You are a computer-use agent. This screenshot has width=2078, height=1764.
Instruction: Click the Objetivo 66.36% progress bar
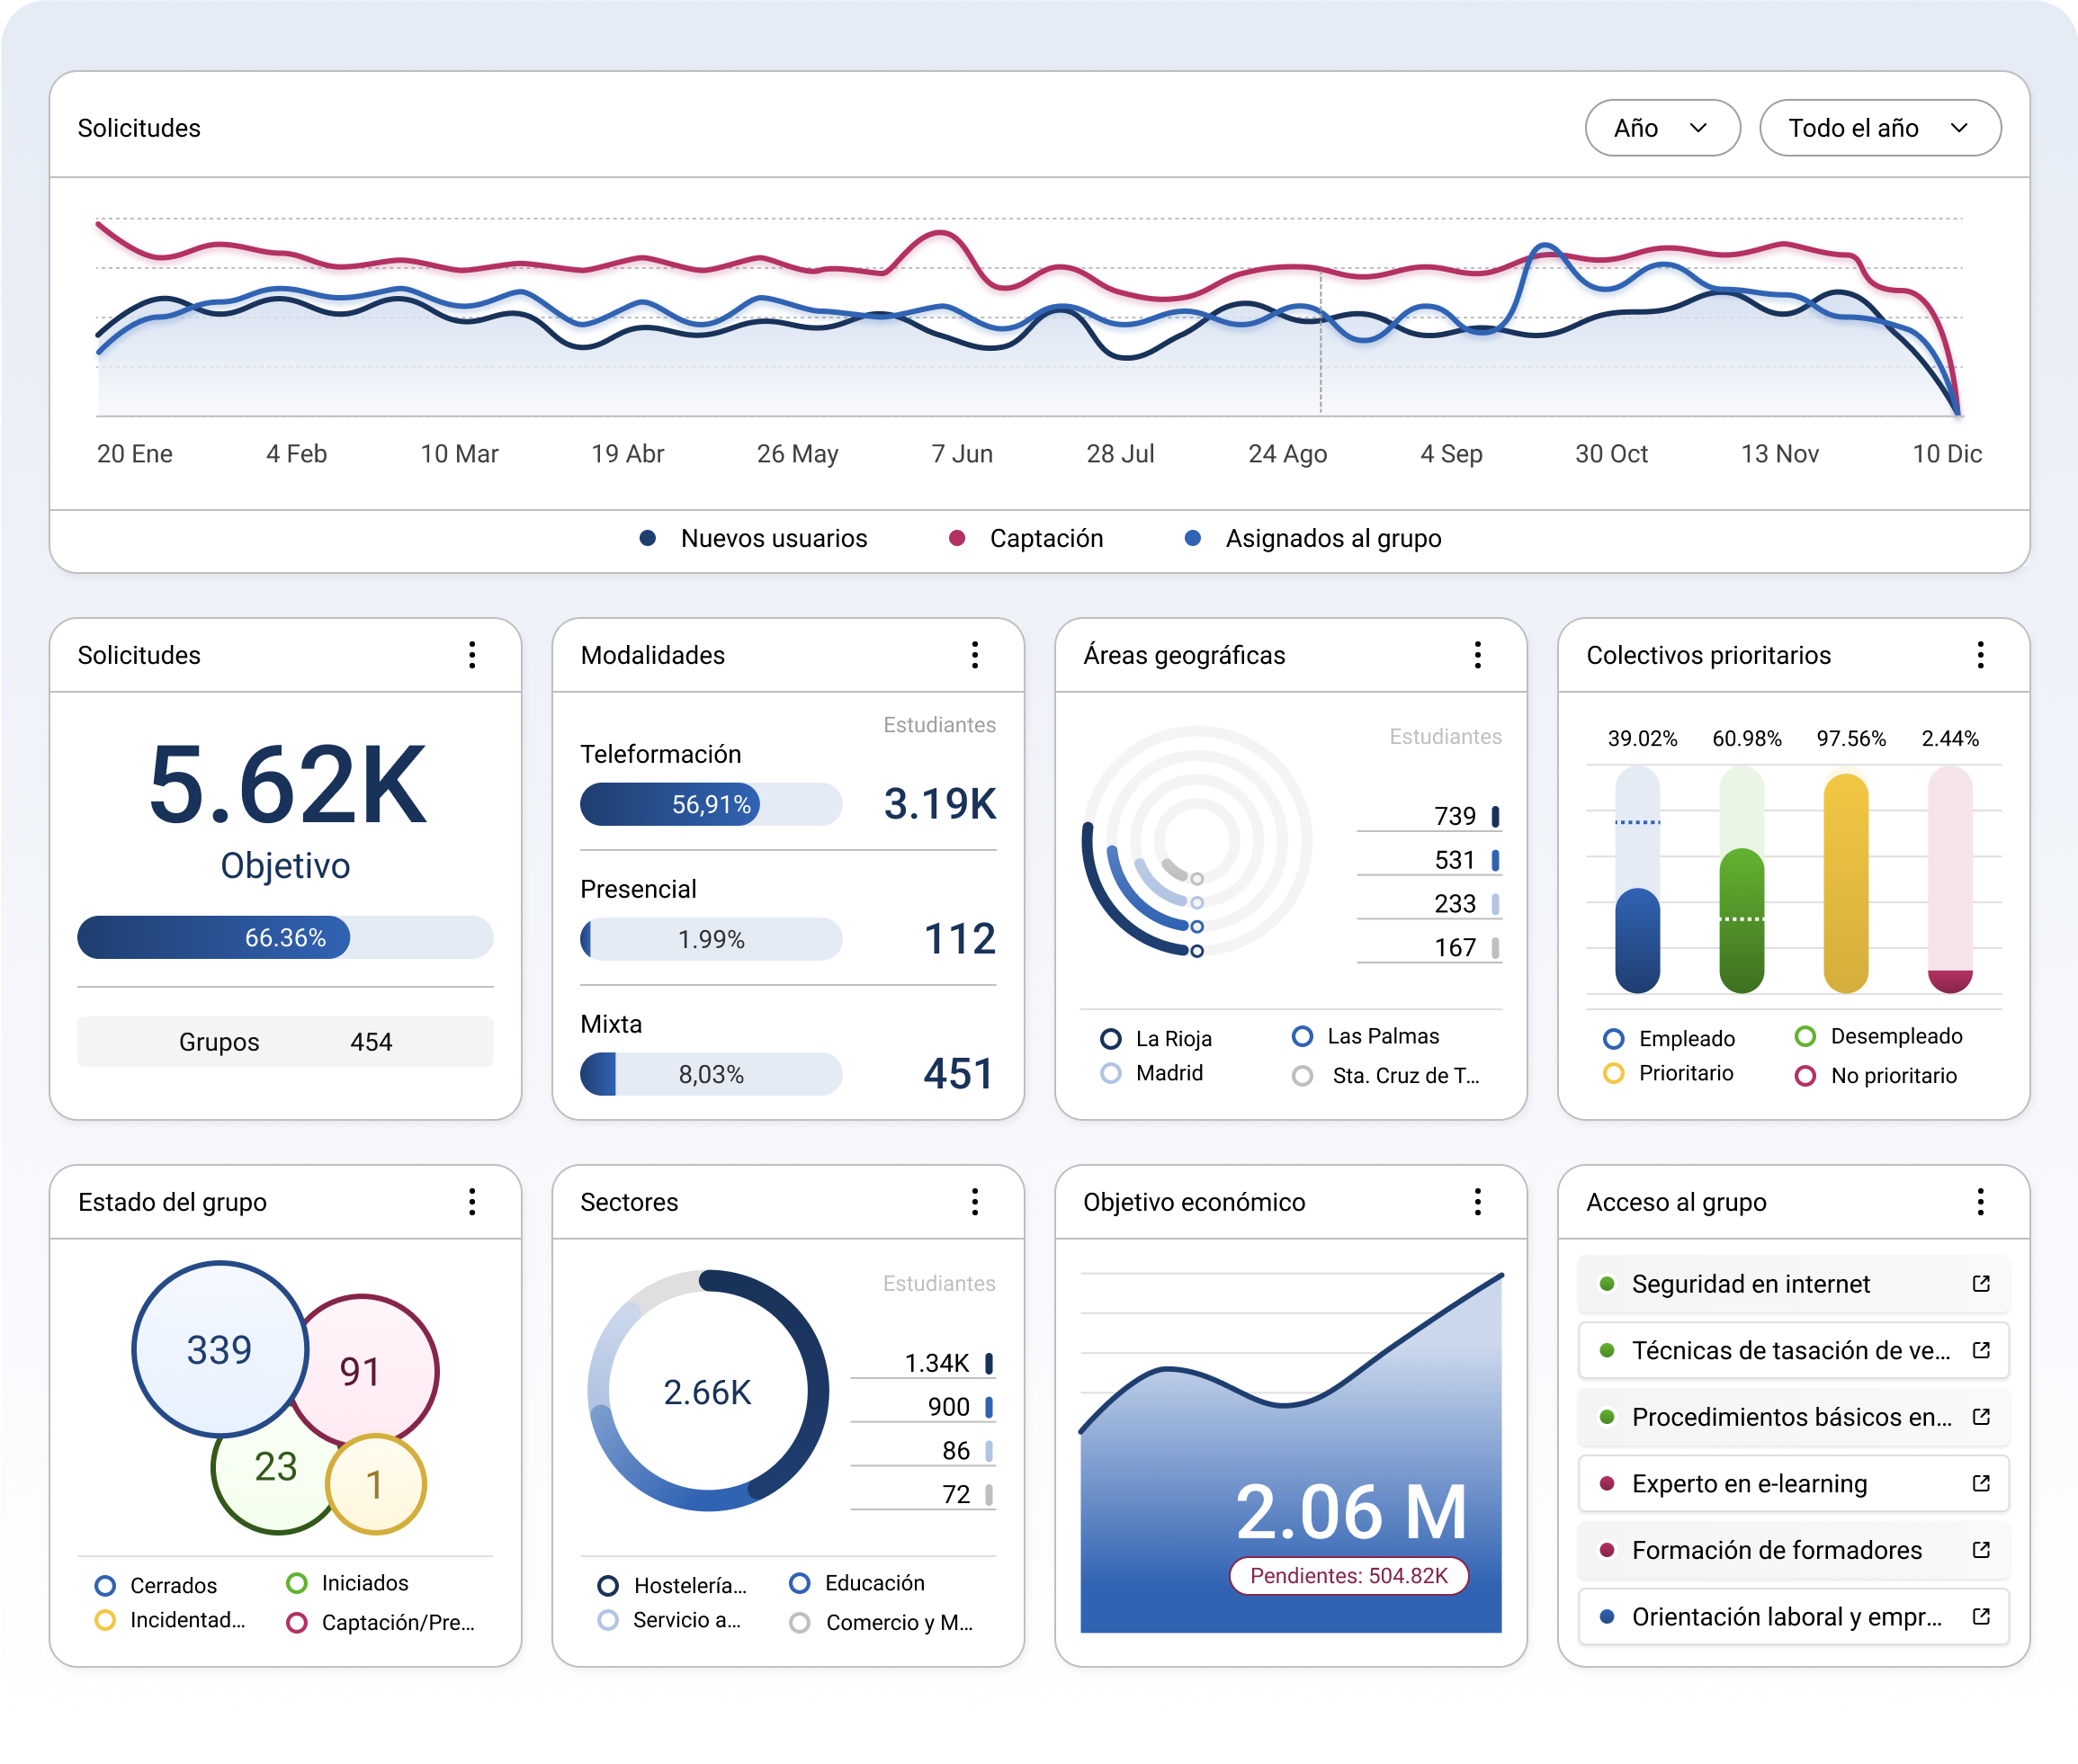tap(285, 938)
